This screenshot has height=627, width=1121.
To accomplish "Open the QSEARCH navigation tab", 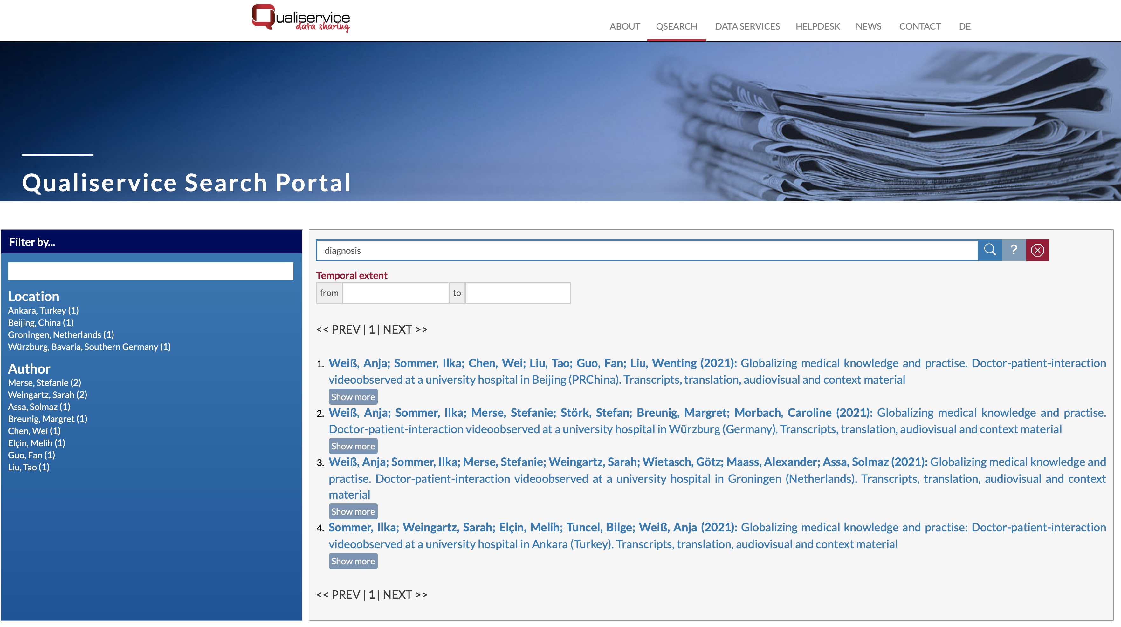I will (676, 26).
